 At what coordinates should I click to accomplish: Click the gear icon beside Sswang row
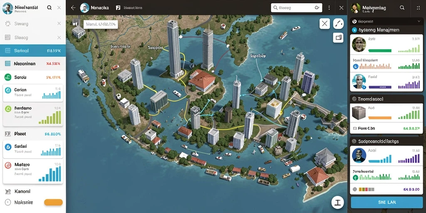7,24
